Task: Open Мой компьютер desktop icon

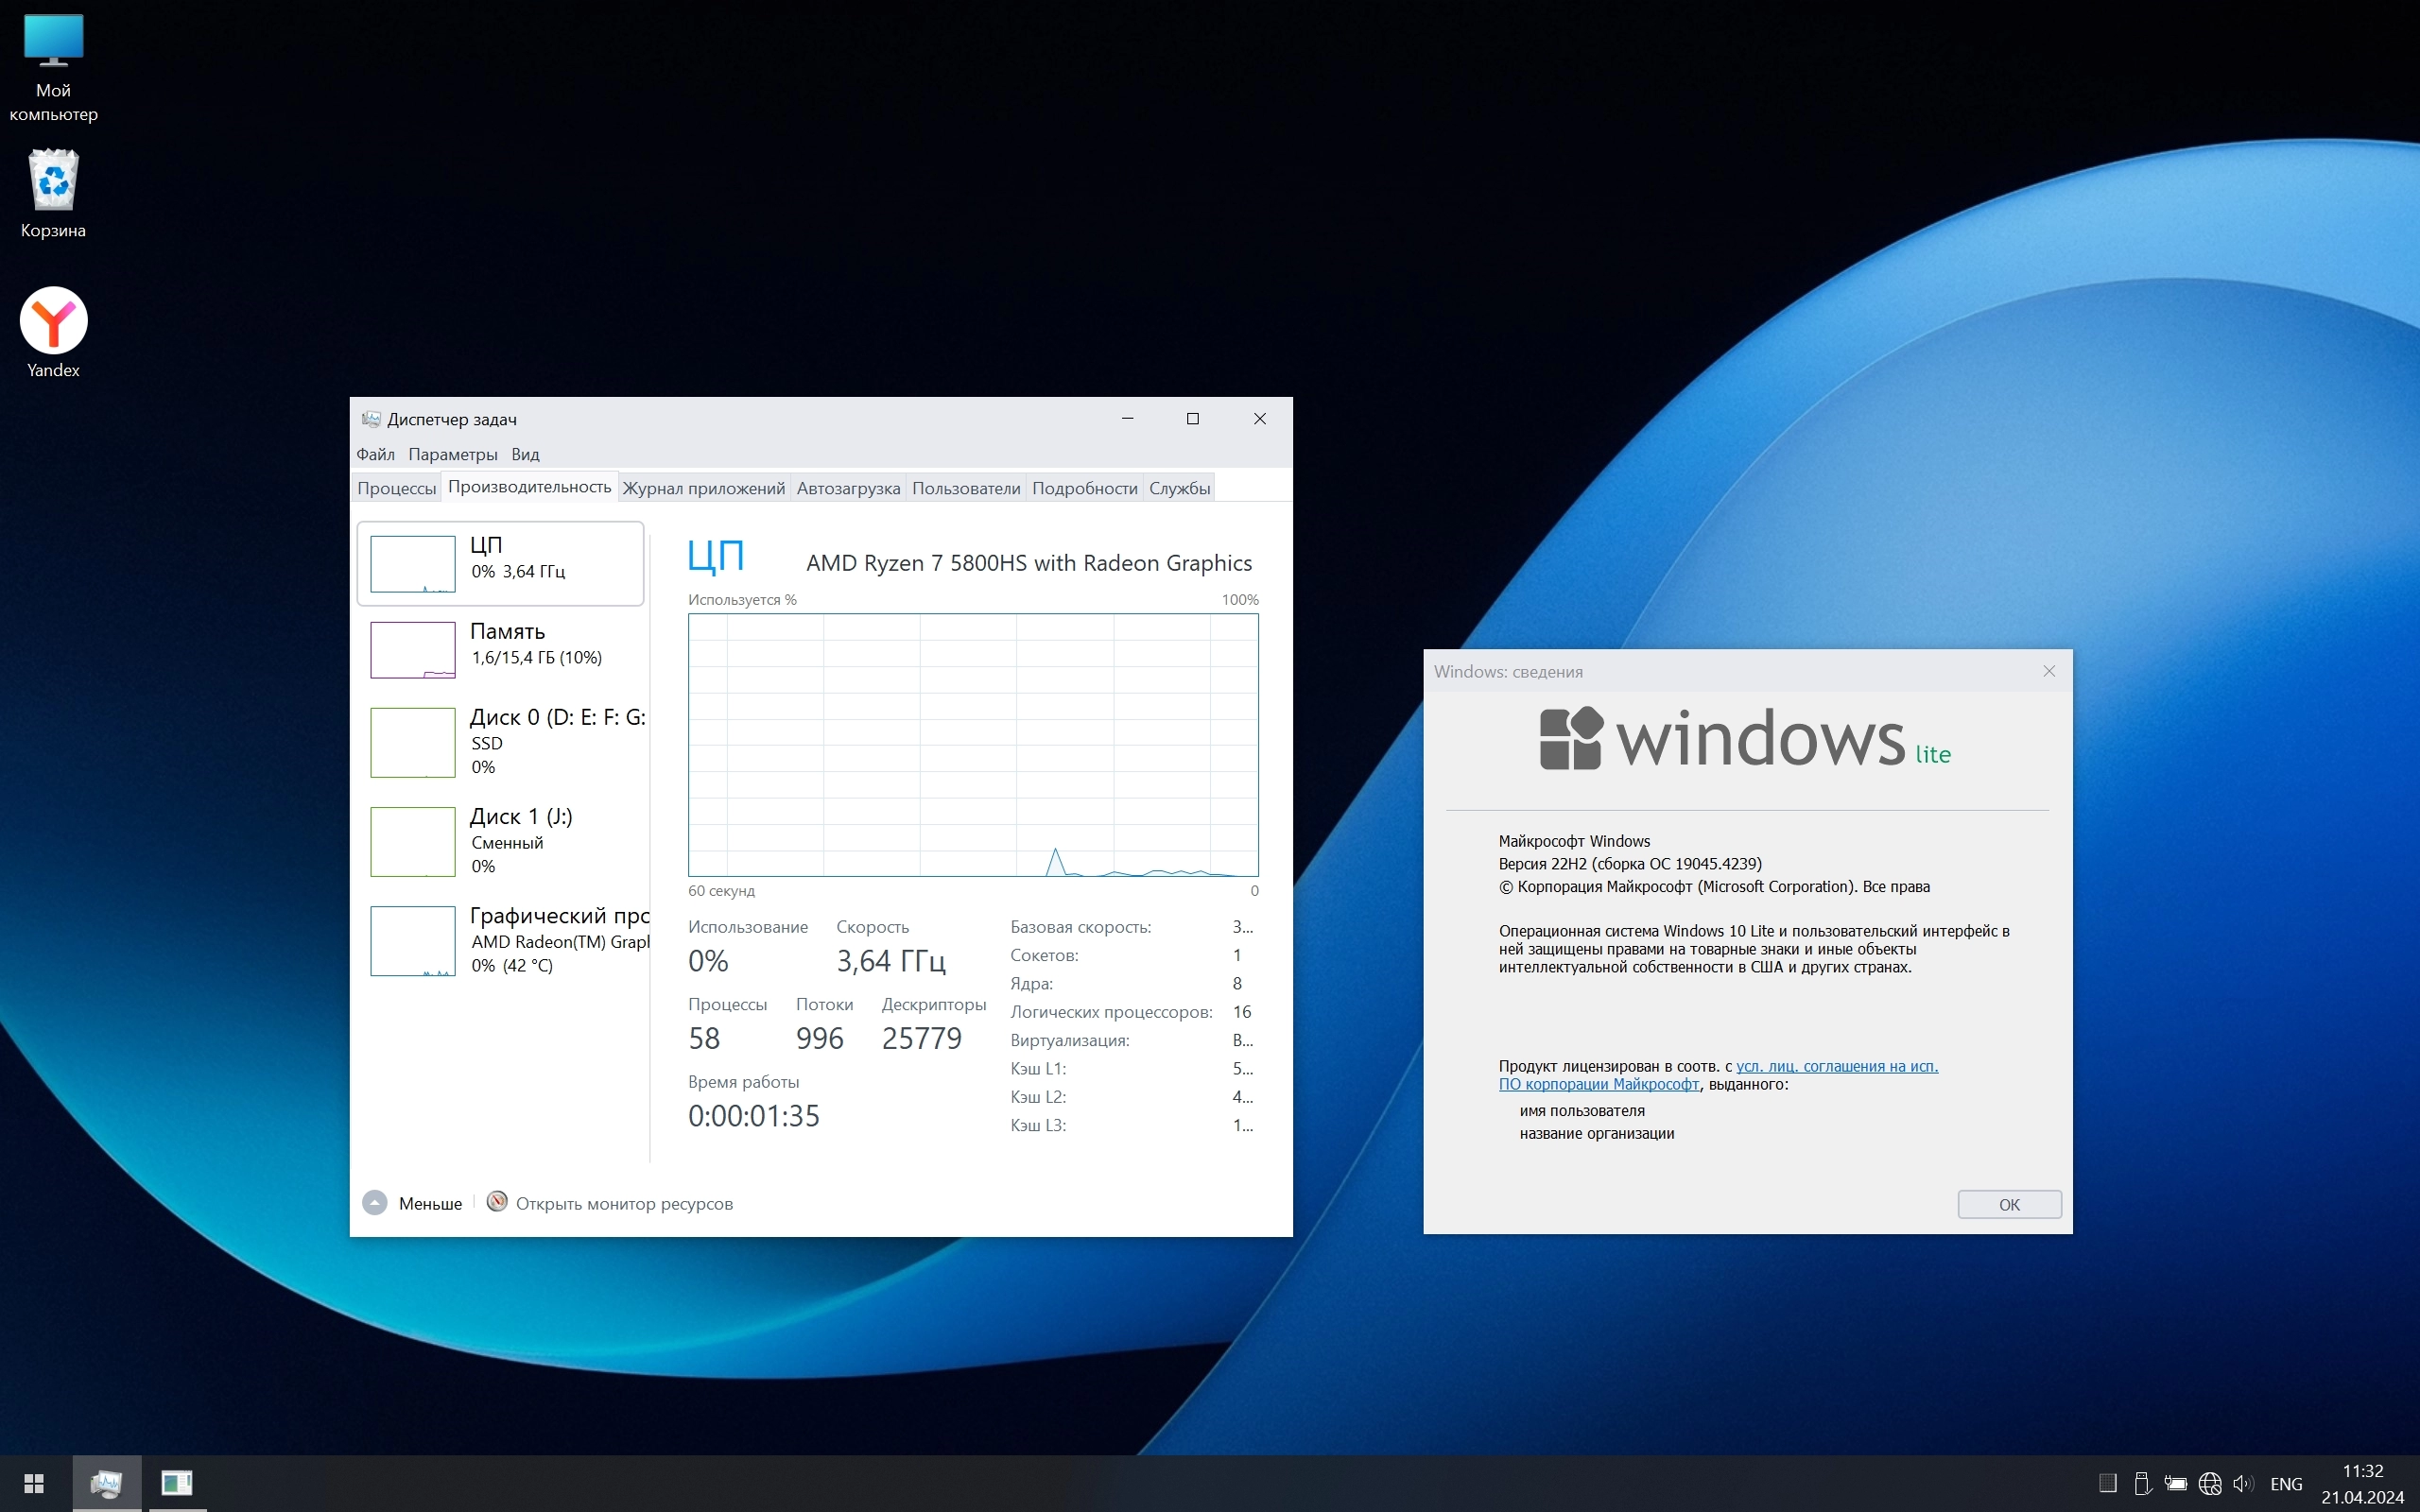Action: pyautogui.click(x=53, y=42)
